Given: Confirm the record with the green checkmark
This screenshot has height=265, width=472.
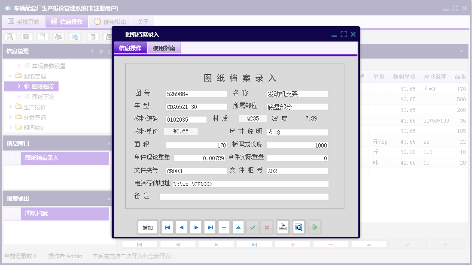Looking at the screenshot, I should pos(253,227).
